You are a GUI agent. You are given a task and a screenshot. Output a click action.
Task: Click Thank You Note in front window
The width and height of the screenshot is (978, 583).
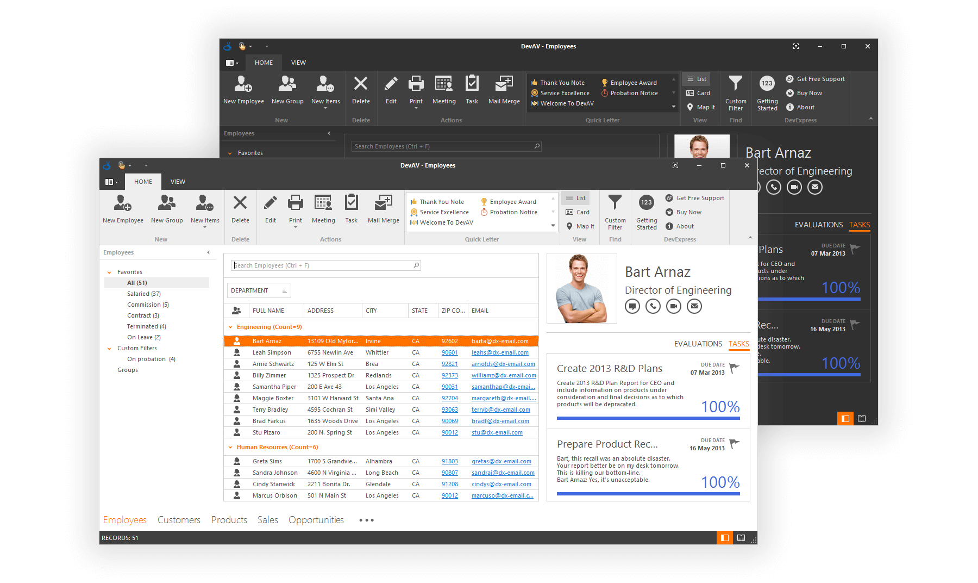pyautogui.click(x=437, y=202)
